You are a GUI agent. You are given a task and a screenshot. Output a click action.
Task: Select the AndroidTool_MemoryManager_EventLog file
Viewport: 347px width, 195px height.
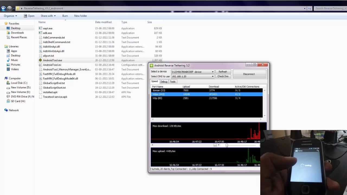67,70
